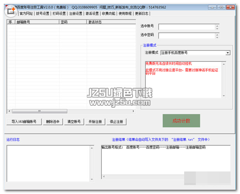The width and height of the screenshot is (240, 194).
Task: Go to the 注册设置 tab
Action: [76, 14]
